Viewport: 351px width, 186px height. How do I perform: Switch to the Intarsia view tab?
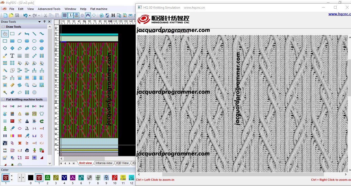(x=104, y=163)
